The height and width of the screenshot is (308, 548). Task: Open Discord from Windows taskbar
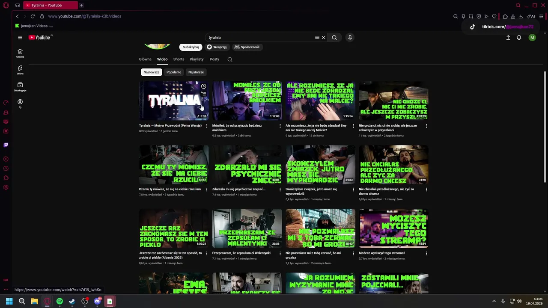click(97, 301)
